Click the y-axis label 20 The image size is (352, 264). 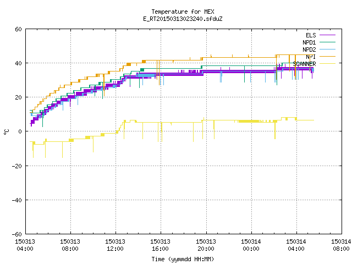click(18, 97)
